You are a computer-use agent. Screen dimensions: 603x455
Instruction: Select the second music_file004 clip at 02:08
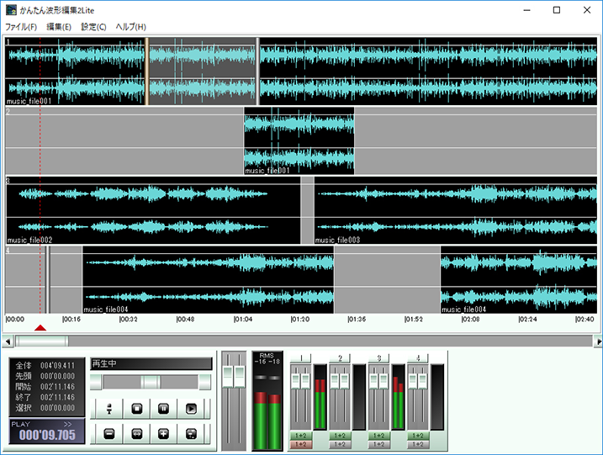pyautogui.click(x=519, y=280)
